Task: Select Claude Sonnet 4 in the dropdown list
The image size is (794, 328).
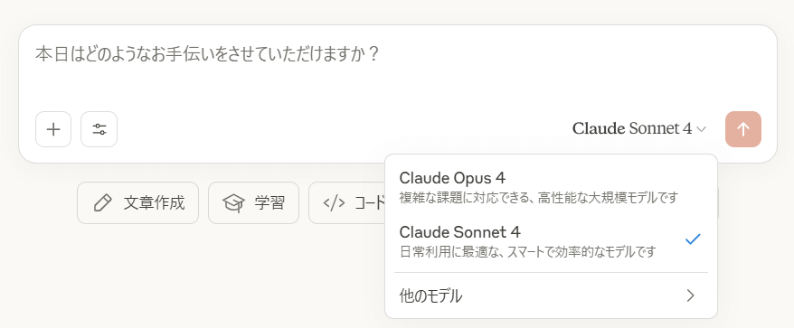Action: tap(551, 240)
